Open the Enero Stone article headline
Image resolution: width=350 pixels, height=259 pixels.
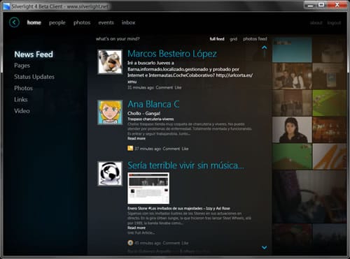(178, 208)
